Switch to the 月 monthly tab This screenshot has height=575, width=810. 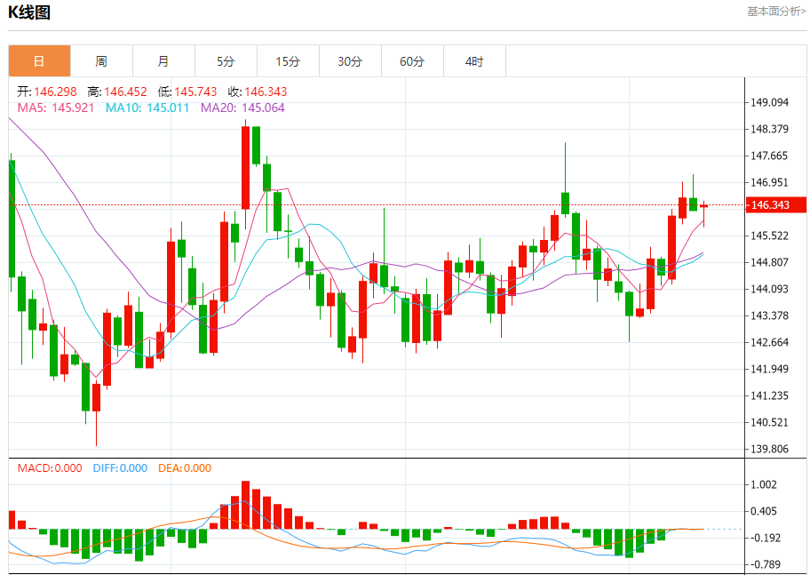pyautogui.click(x=163, y=61)
